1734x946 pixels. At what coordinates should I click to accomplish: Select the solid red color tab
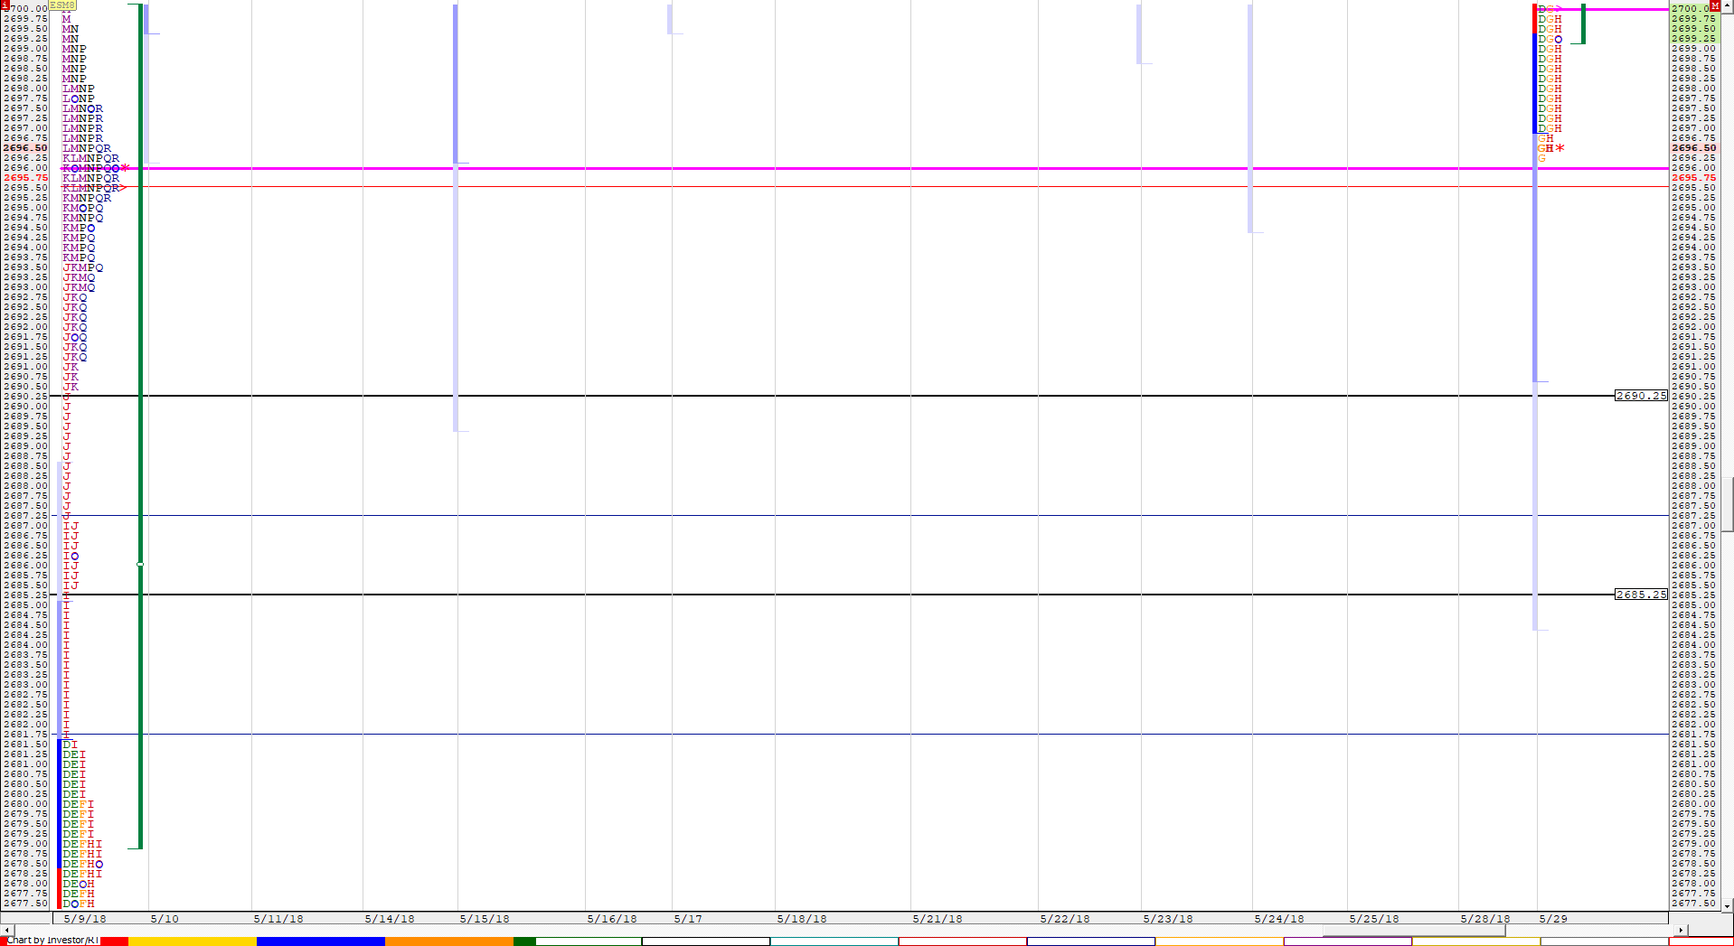point(114,941)
